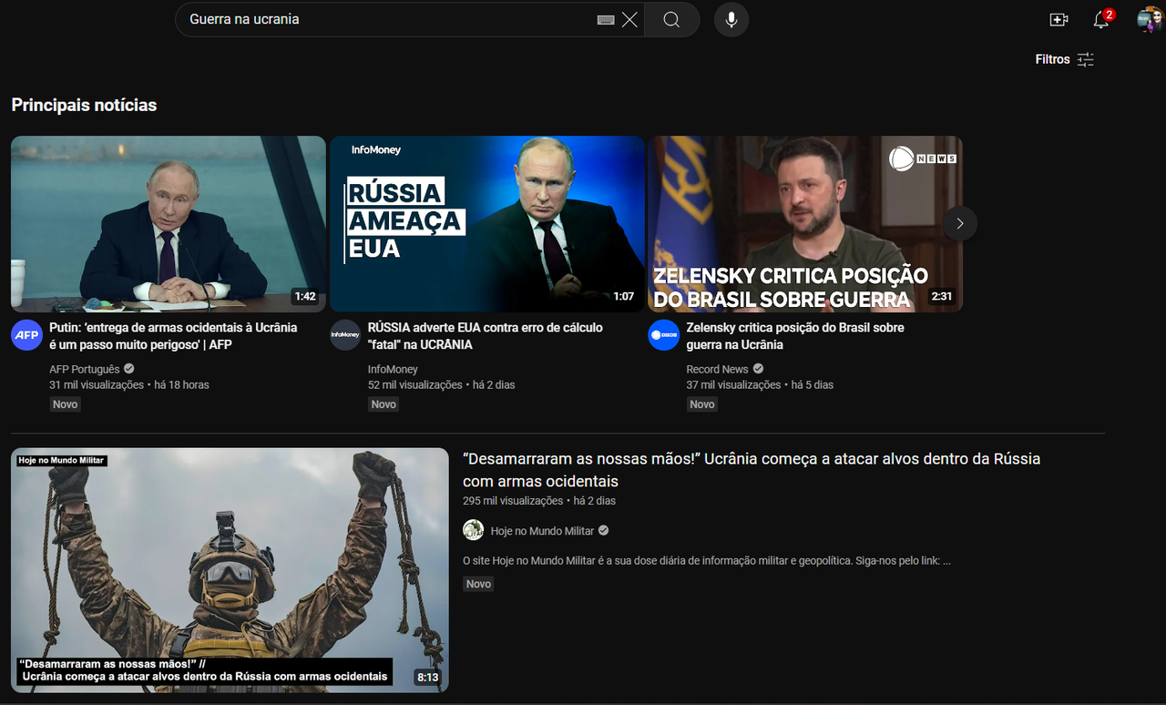
Task: Open title 'Putin: entrega de armas ocidentais'
Action: click(x=173, y=336)
